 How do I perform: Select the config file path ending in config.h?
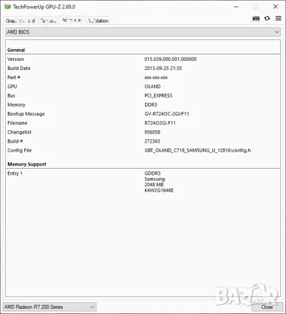[x=198, y=150]
